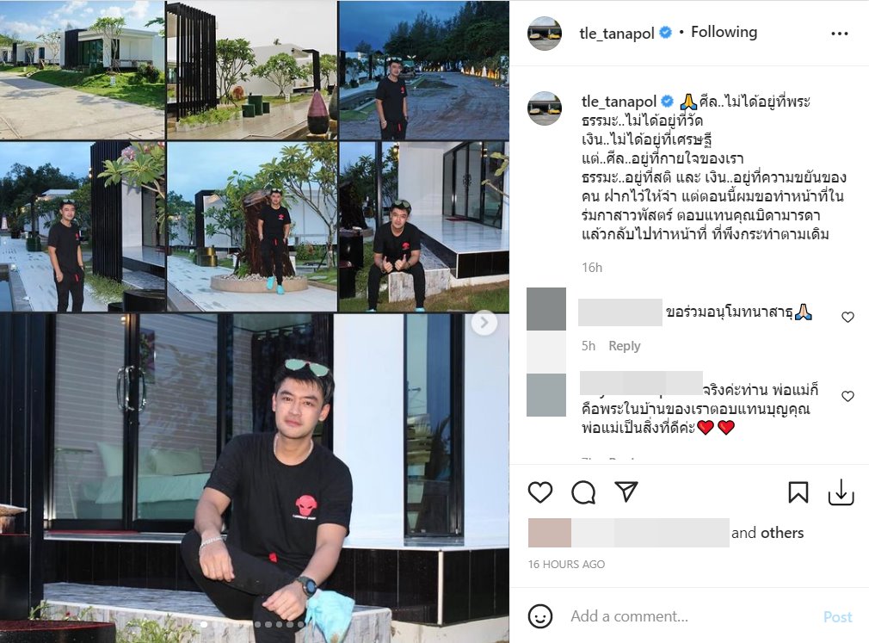Click the verified badge beside caption username

(668, 102)
